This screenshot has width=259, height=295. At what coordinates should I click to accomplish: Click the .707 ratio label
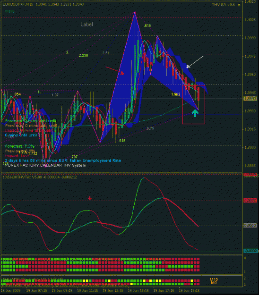74,157
